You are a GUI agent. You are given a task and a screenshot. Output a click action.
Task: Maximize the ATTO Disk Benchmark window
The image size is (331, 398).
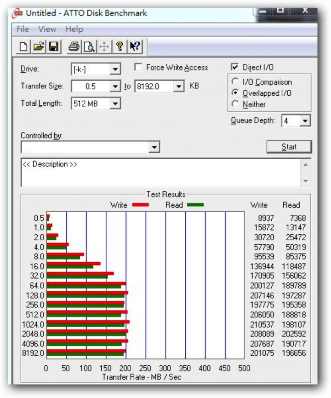coord(280,11)
